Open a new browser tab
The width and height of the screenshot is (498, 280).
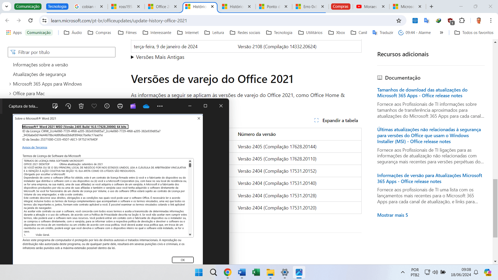click(431, 6)
